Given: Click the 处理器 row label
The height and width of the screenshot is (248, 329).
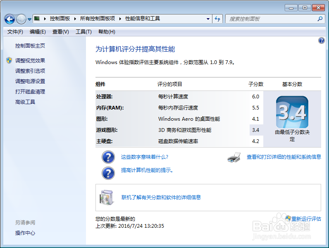Looking at the screenshot, I should click(x=104, y=97).
